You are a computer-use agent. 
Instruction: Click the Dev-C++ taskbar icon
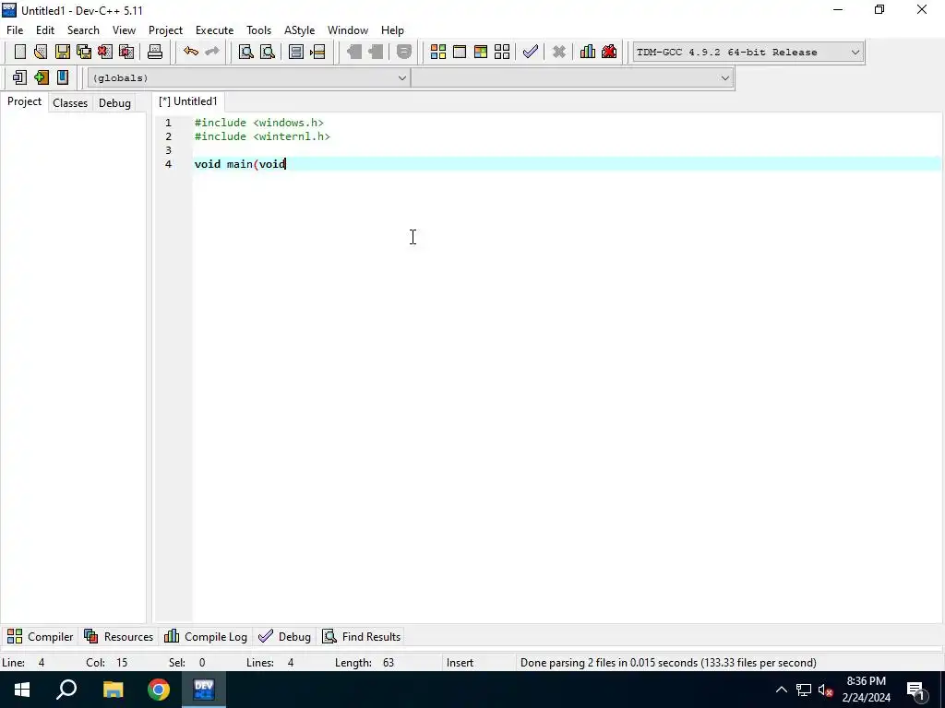(204, 690)
